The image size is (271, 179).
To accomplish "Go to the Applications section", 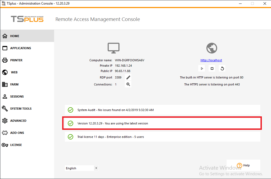I will 20,48.
